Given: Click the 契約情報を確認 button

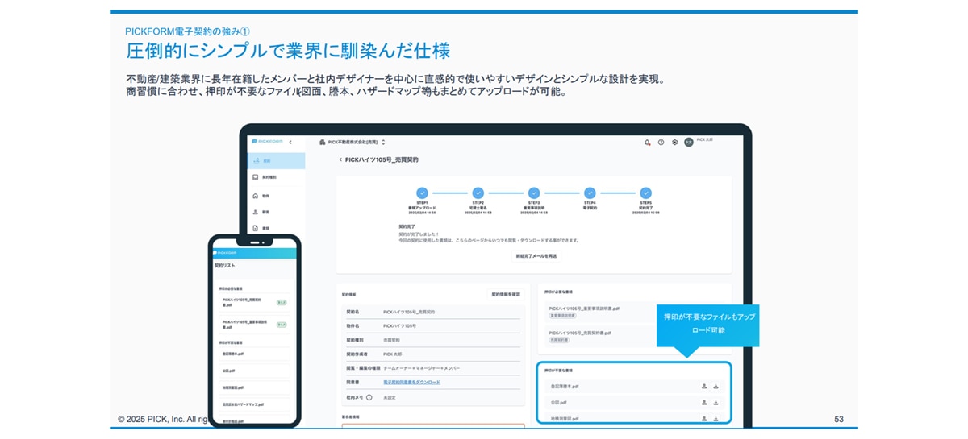Looking at the screenshot, I should point(506,295).
